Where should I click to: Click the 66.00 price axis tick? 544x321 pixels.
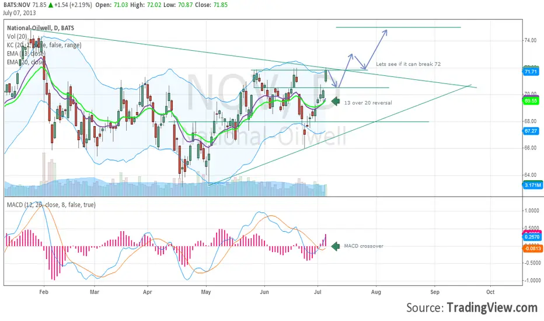[530, 148]
